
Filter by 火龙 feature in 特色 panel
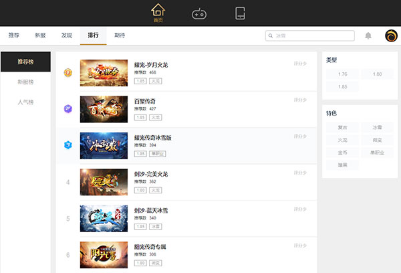[342, 140]
